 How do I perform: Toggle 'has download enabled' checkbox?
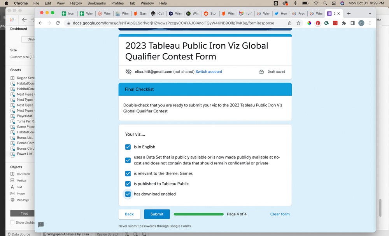[x=128, y=194]
